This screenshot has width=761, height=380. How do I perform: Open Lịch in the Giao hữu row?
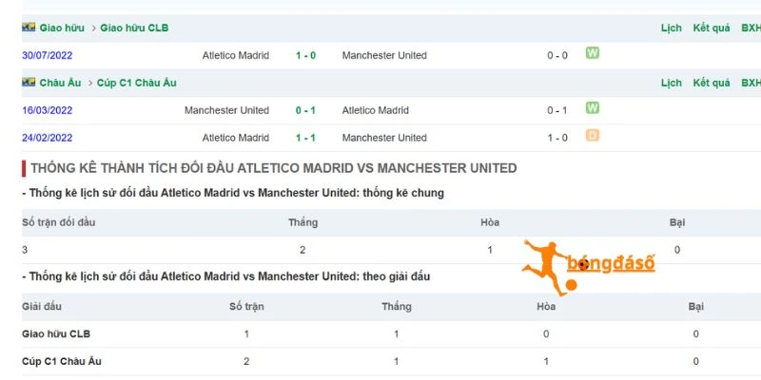click(672, 28)
